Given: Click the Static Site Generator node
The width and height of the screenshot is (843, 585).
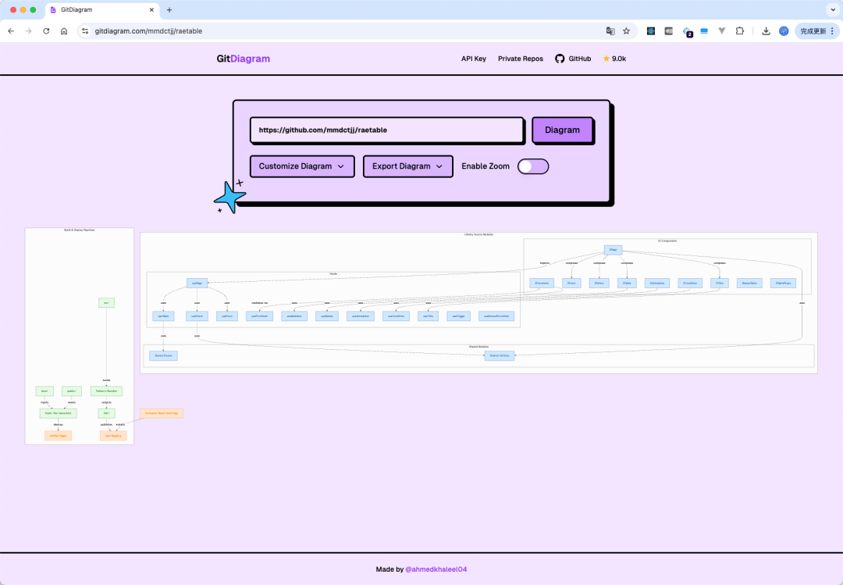Looking at the screenshot, I should (58, 413).
